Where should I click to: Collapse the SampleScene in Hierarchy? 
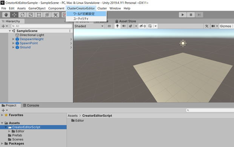click(10, 31)
